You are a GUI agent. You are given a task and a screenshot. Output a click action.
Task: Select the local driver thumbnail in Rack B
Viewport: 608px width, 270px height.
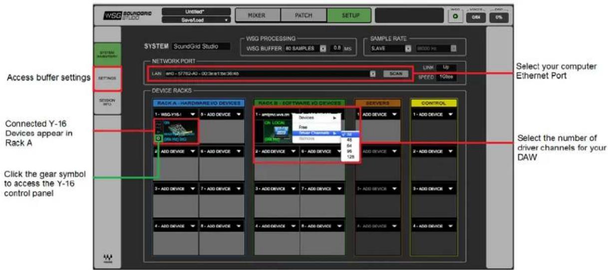[278, 132]
